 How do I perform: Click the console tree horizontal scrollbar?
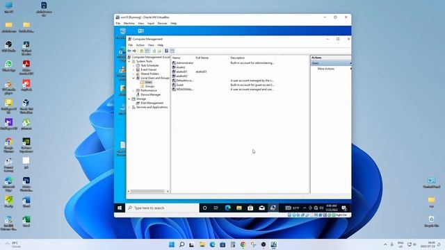click(148, 192)
